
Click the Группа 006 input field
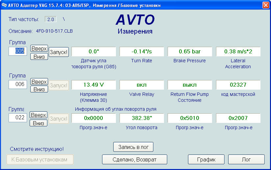pyautogui.click(x=18, y=84)
